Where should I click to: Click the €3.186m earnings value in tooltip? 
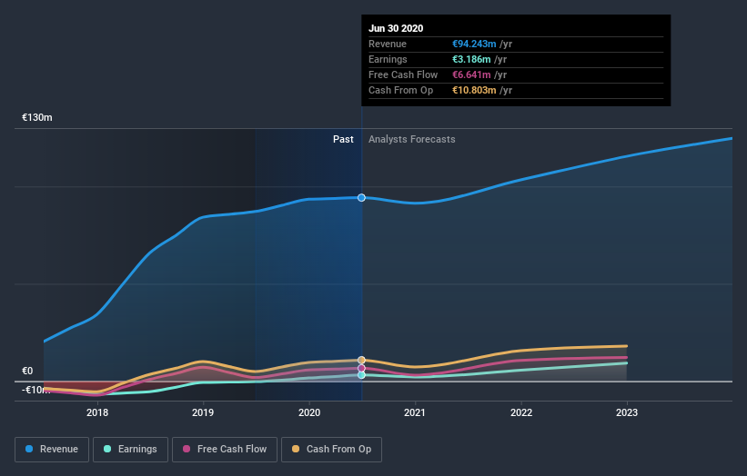[471, 59]
